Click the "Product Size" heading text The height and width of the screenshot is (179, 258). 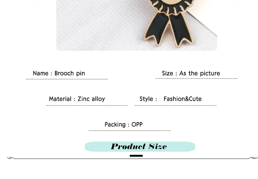(x=139, y=146)
